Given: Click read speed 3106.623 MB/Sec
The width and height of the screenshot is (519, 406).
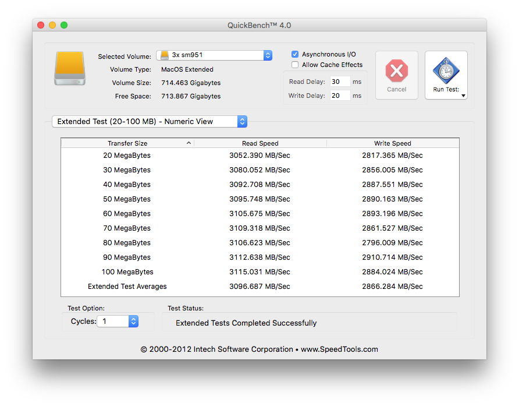Looking at the screenshot, I should pos(260,242).
